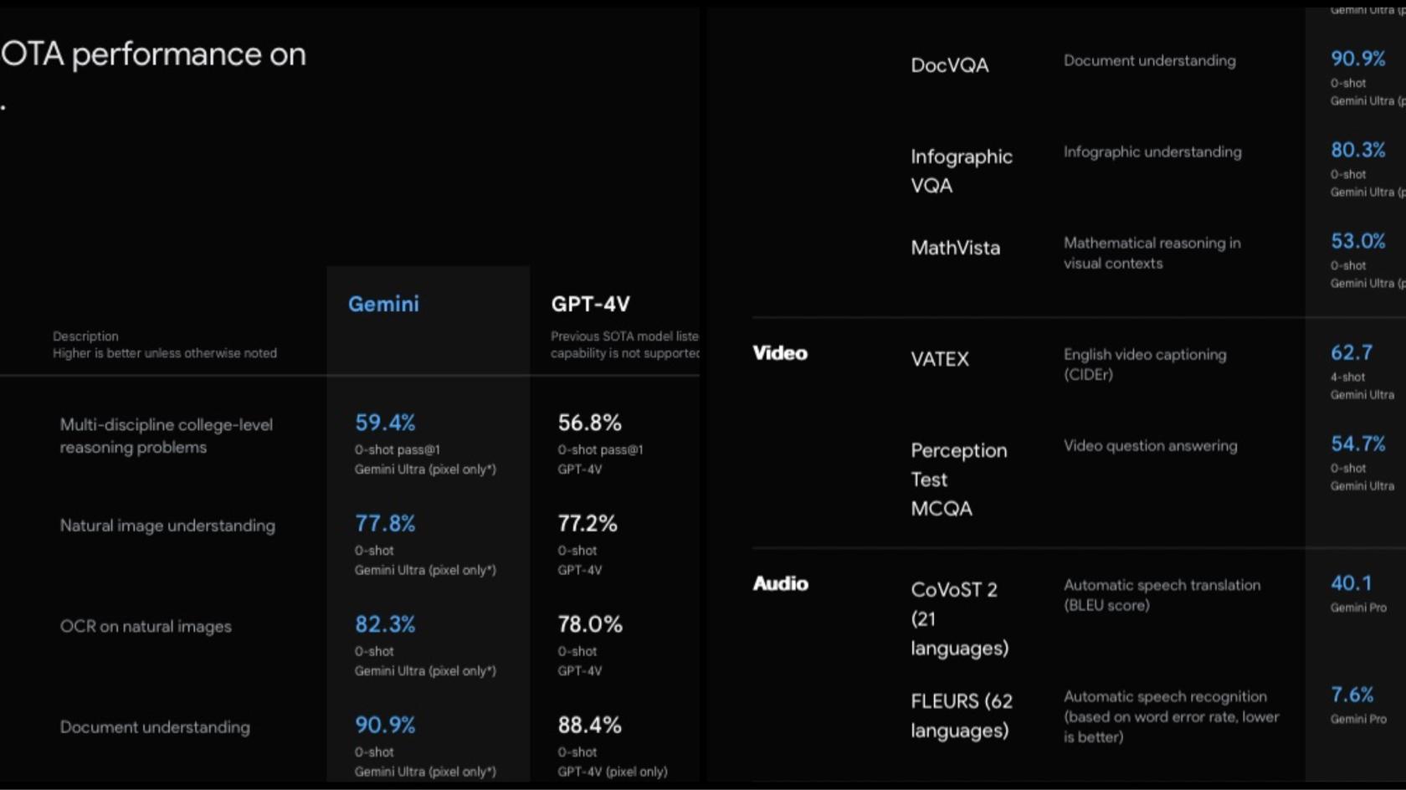Click the left table's 90.9% Gemini score
The image size is (1406, 790).
(x=385, y=725)
